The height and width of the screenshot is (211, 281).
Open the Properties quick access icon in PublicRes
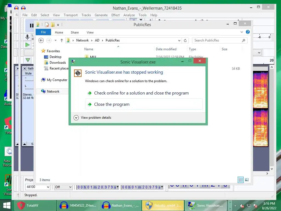pos(47,25)
